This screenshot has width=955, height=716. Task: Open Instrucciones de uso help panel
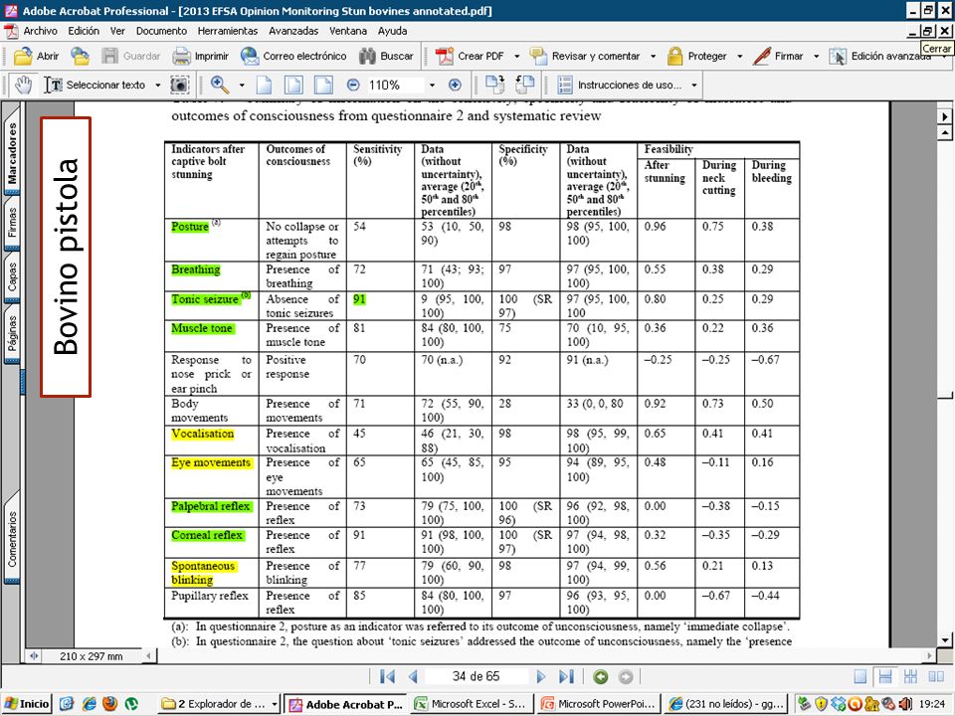[619, 86]
